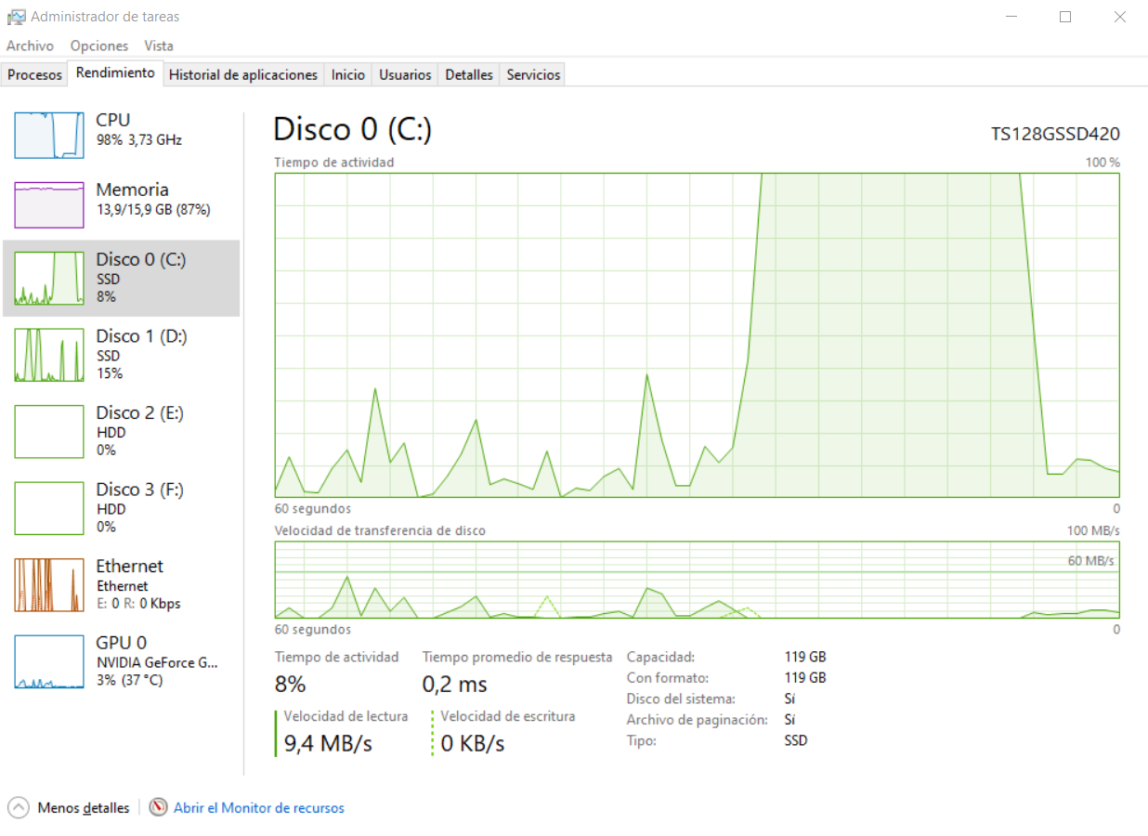
Task: Open Abrir el Monitor de recursos link
Action: click(258, 807)
